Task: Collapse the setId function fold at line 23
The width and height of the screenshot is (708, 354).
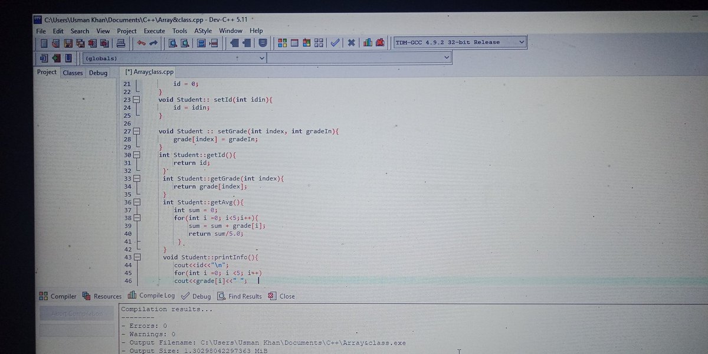Action: 136,100
